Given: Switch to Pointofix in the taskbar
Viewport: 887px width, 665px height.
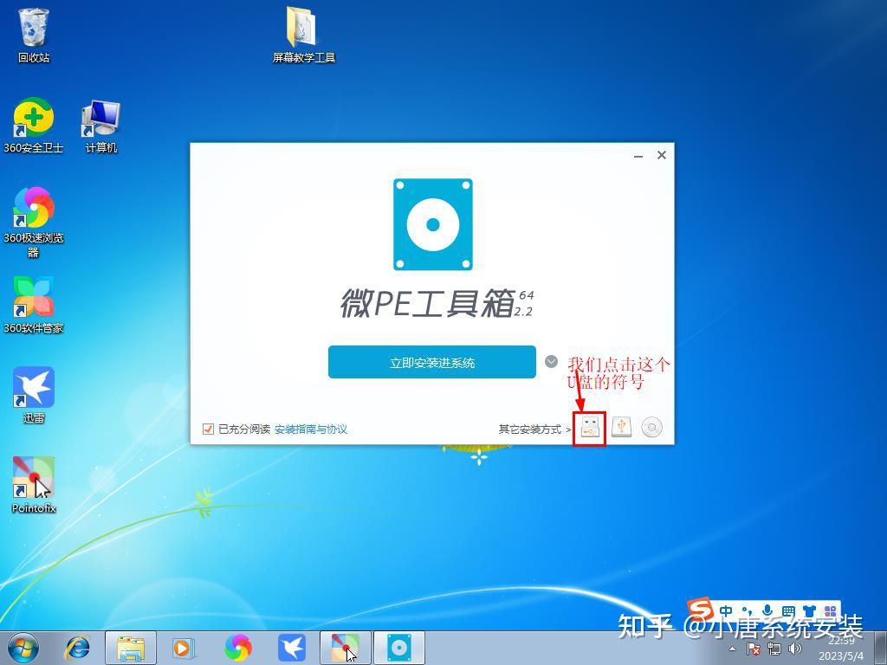Looking at the screenshot, I should click(345, 648).
